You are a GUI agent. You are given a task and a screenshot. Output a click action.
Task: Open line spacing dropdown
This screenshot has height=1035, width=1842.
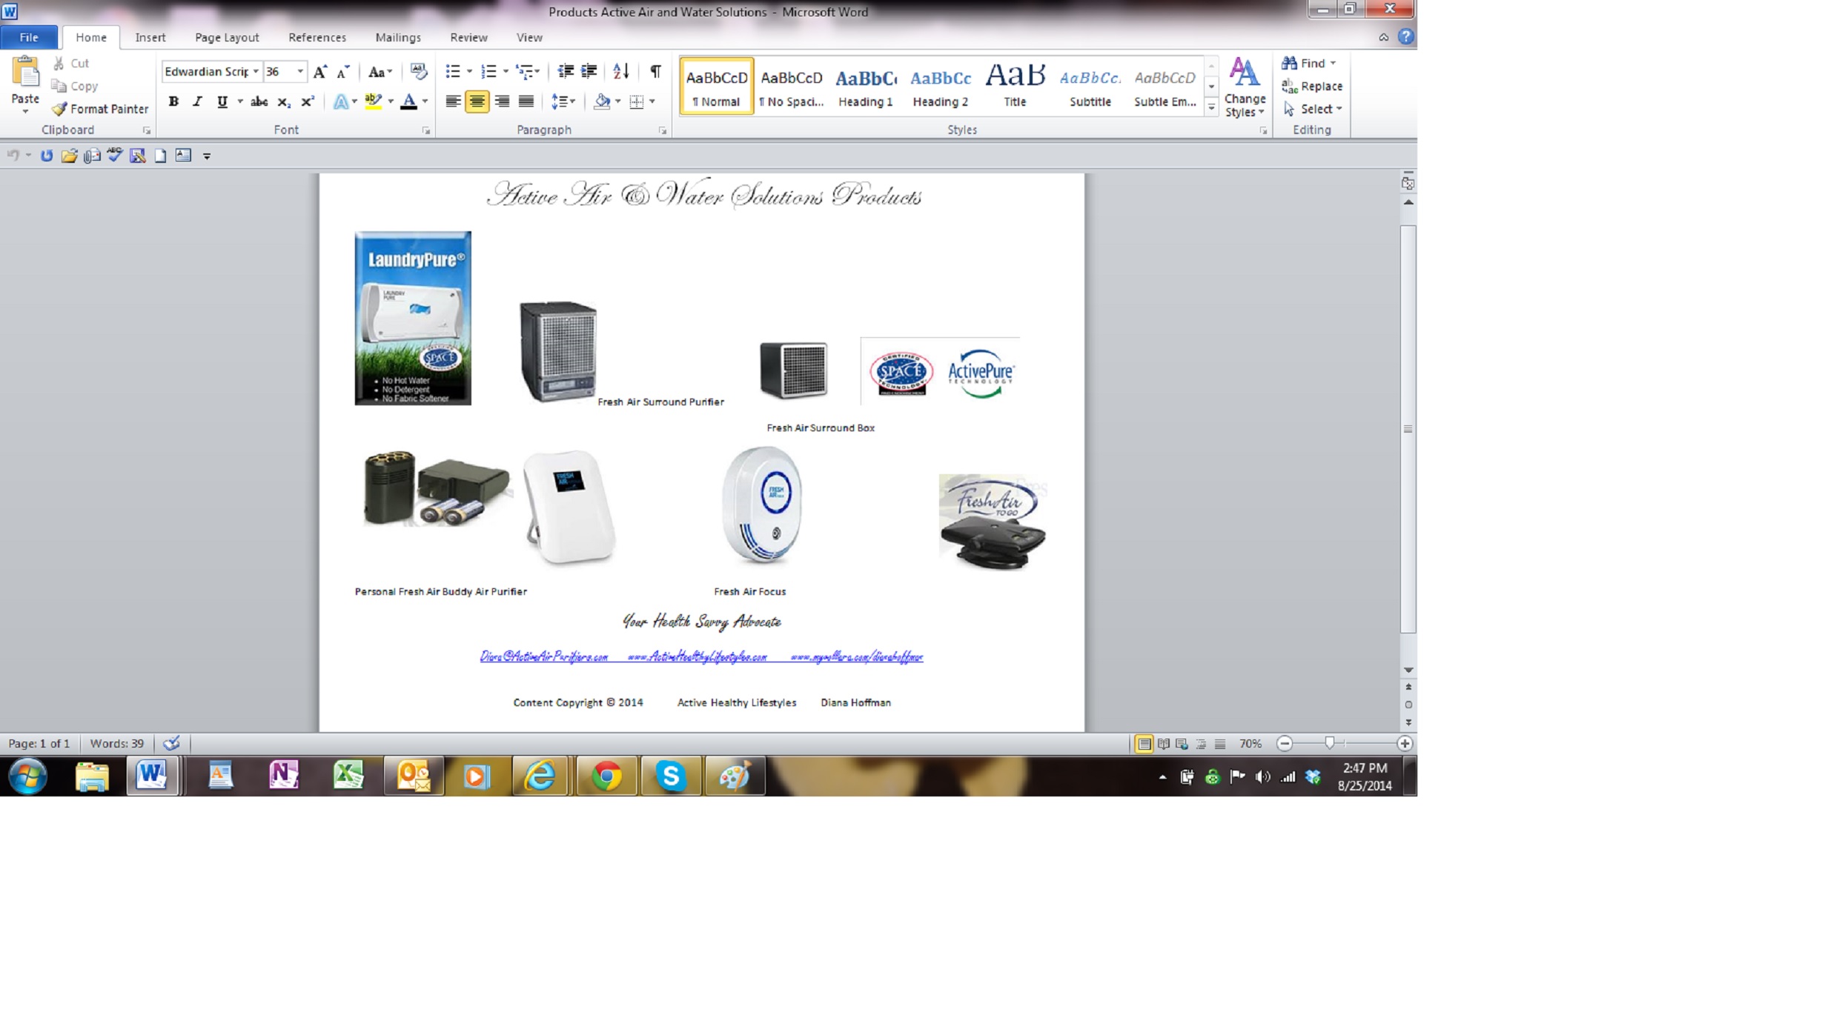[563, 101]
